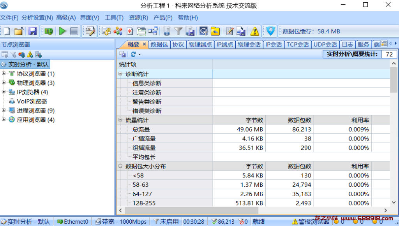
Task: Collapse the 数据包大小分布 section
Action: [120, 166]
